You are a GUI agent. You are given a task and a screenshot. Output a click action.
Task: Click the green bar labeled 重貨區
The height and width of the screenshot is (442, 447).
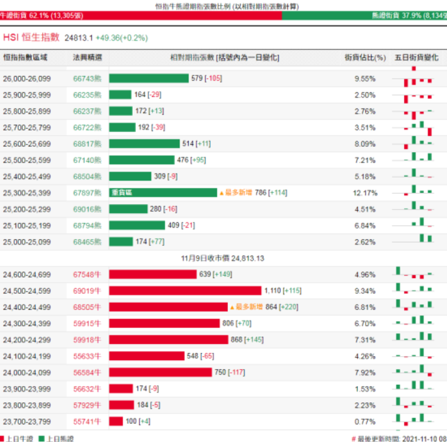(x=163, y=193)
